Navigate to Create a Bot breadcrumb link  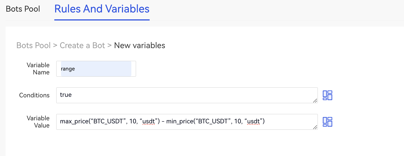(x=82, y=45)
